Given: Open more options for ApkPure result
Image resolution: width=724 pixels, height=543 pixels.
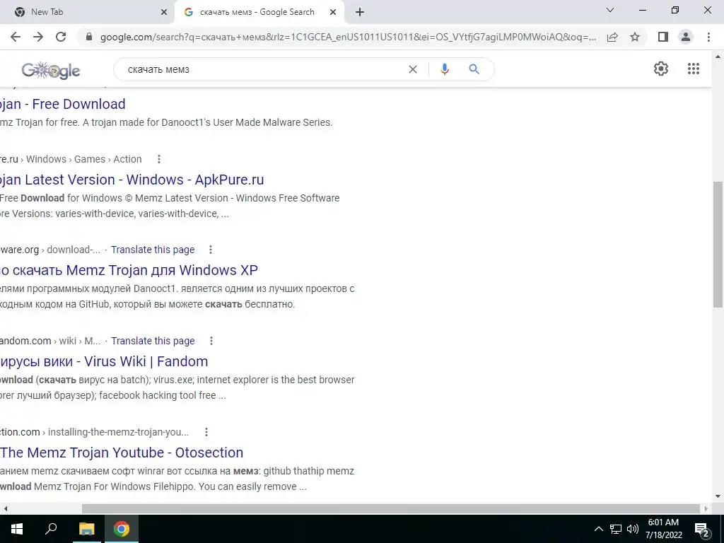Looking at the screenshot, I should pos(159,159).
